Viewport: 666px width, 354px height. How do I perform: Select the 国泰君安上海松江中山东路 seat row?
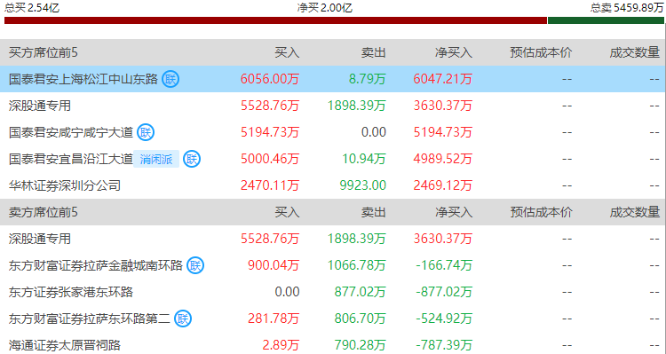tap(333, 79)
